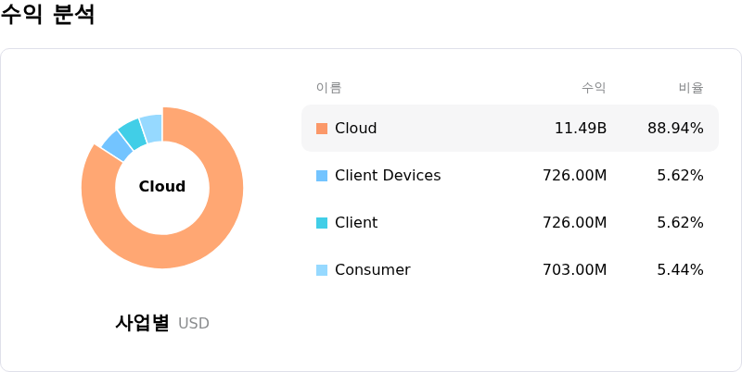Click the Client Devices row label

tap(388, 176)
